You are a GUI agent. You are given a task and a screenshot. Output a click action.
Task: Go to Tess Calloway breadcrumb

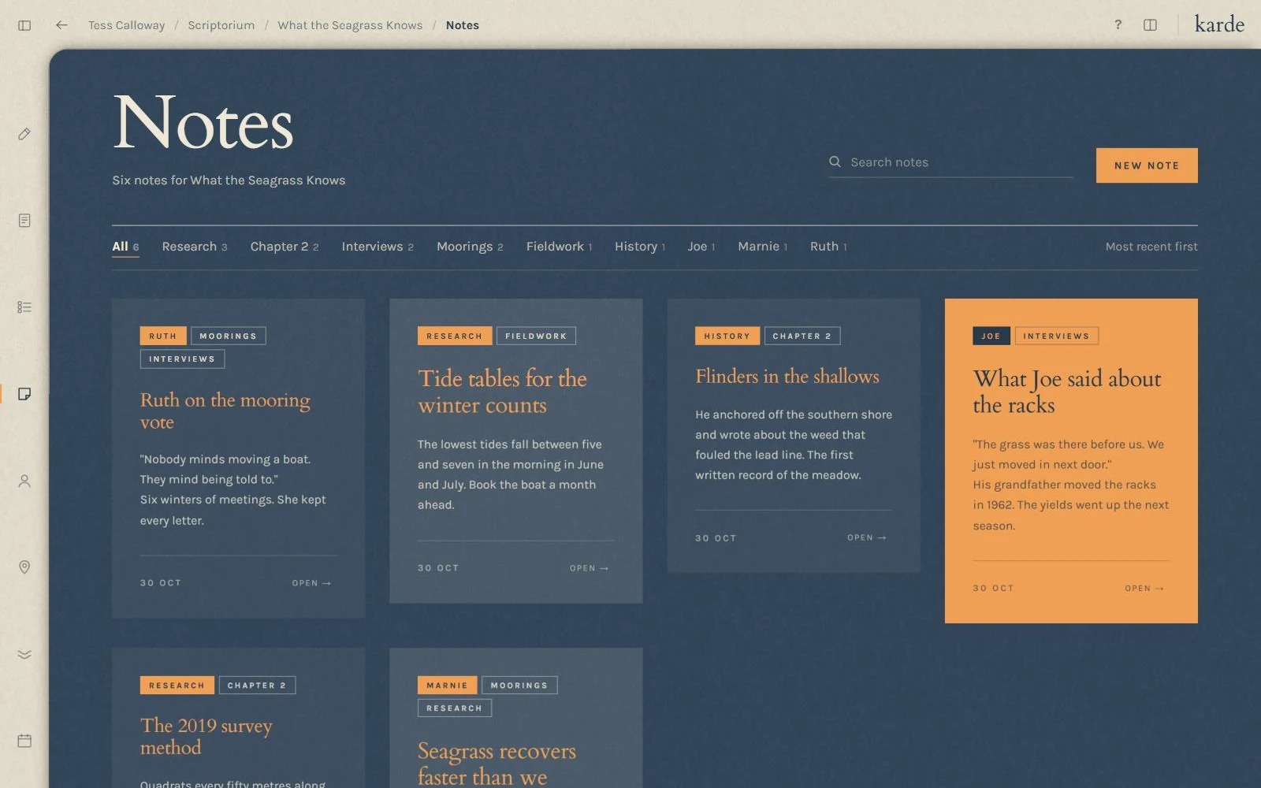point(127,25)
